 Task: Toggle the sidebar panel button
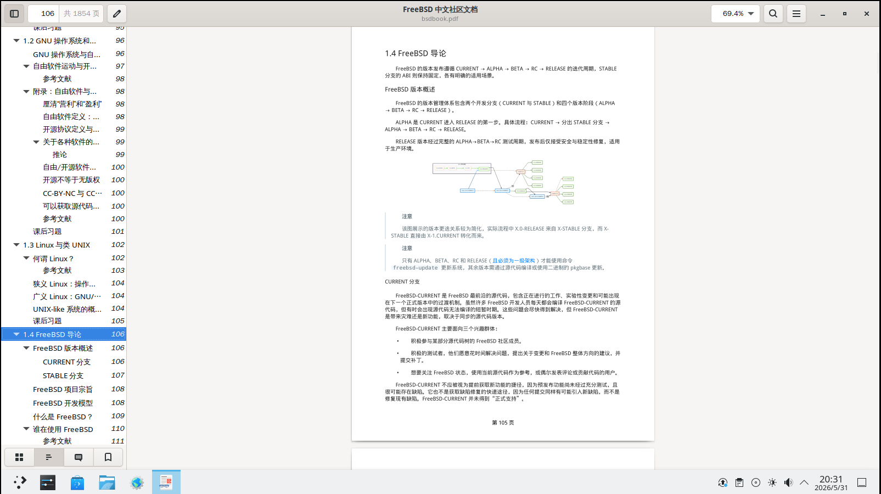(x=15, y=14)
